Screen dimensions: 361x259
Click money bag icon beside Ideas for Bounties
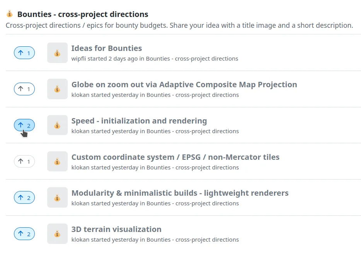(x=57, y=53)
